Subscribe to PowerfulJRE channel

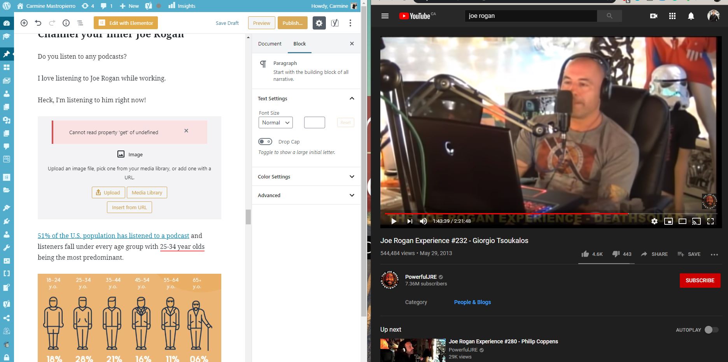[700, 280]
